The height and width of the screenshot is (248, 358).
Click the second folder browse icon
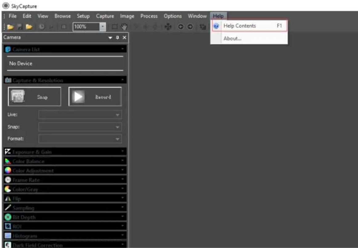(x=29, y=27)
